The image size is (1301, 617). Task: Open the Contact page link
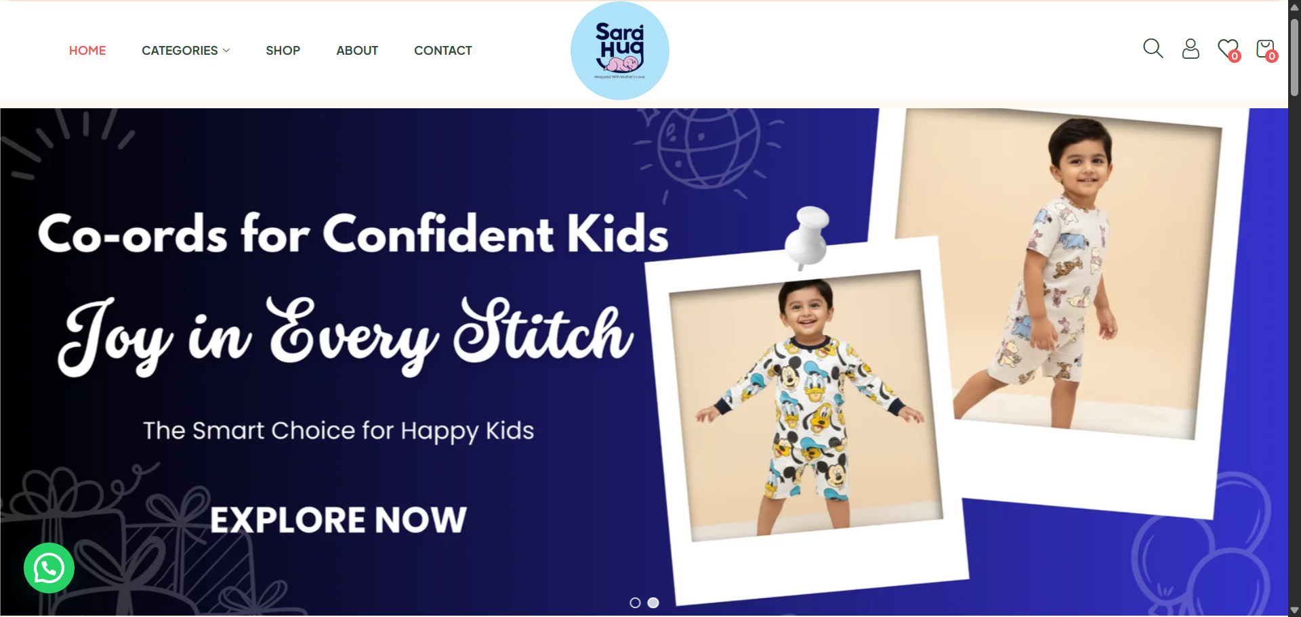coord(442,51)
